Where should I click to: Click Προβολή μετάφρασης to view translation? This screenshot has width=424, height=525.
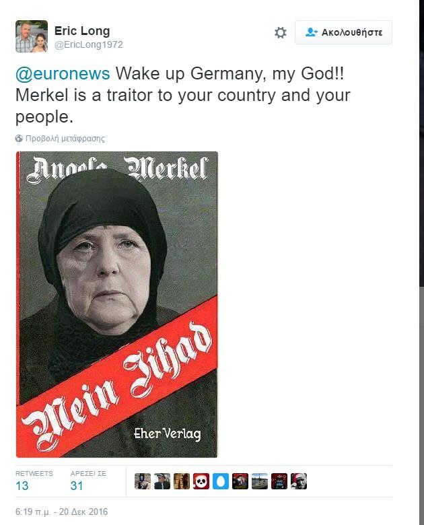click(x=65, y=138)
